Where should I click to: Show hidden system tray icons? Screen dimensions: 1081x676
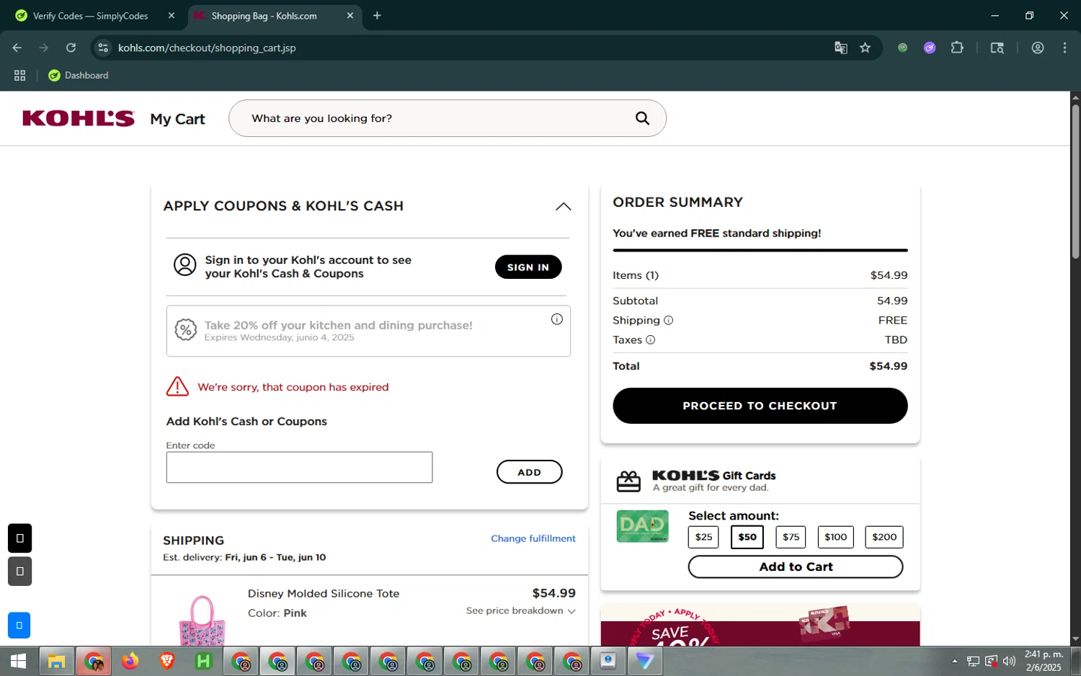954,661
